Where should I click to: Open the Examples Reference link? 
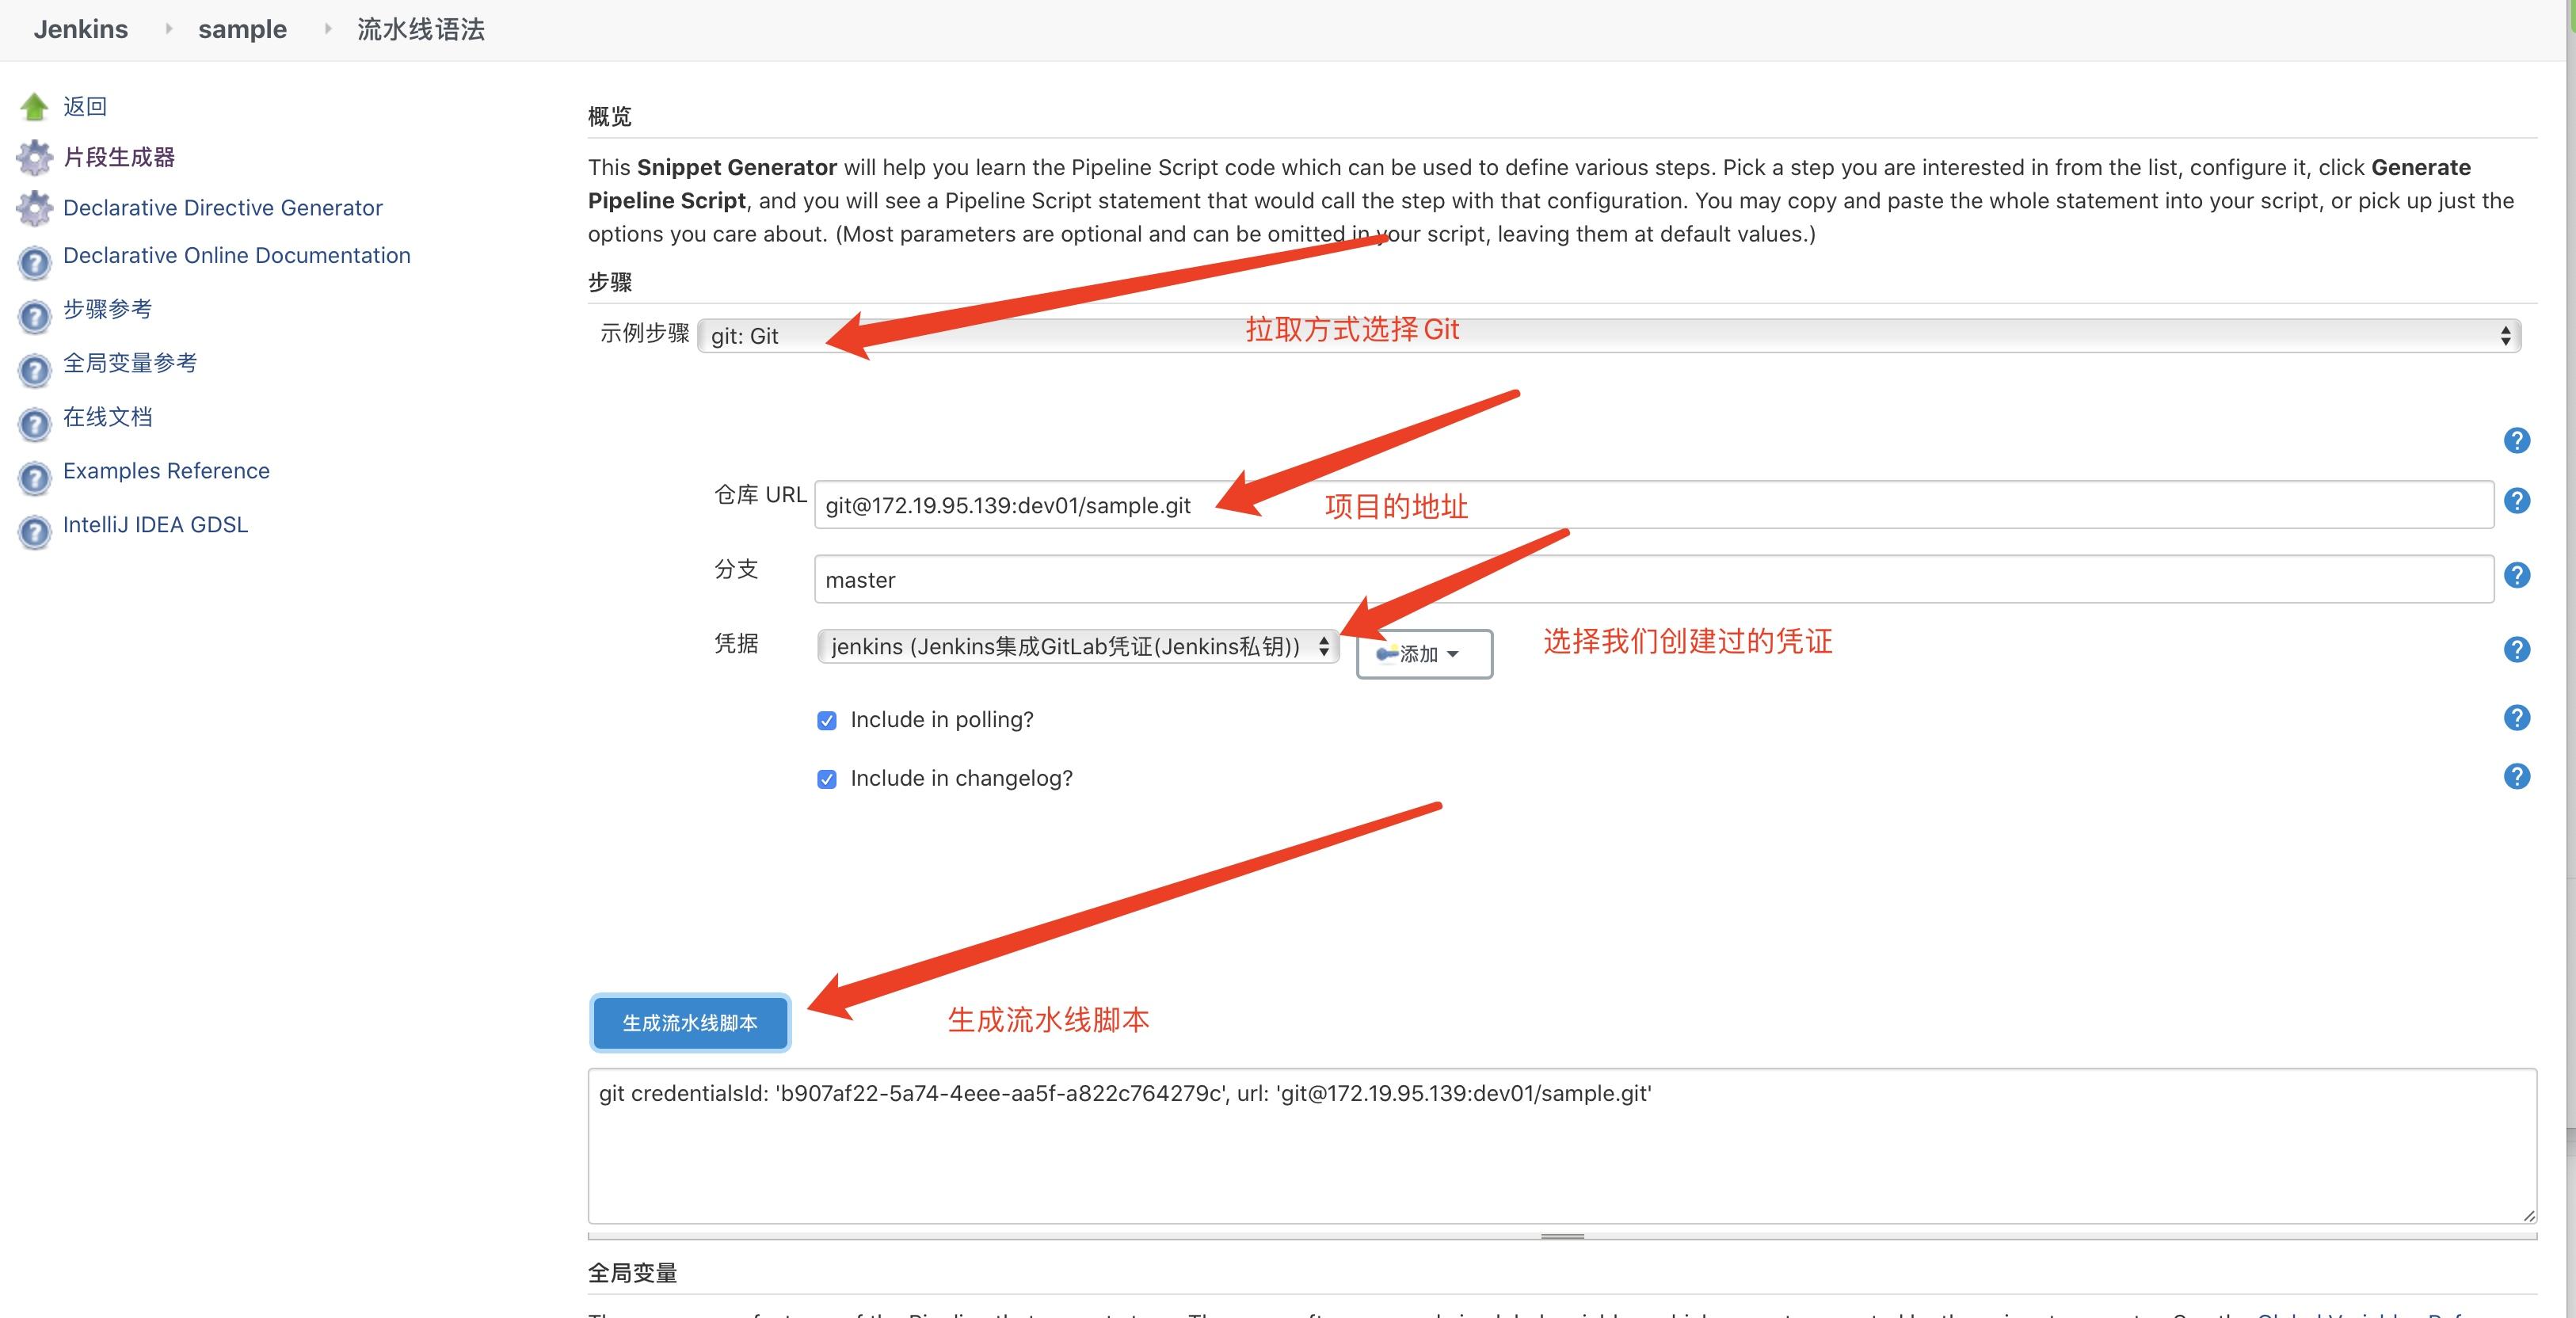click(x=166, y=470)
